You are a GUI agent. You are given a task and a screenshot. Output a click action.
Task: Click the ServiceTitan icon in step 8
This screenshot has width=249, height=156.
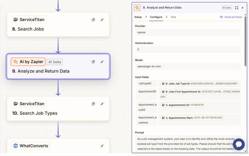pyautogui.click(x=15, y=20)
